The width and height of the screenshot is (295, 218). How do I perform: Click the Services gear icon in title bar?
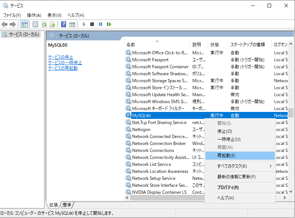(6, 6)
